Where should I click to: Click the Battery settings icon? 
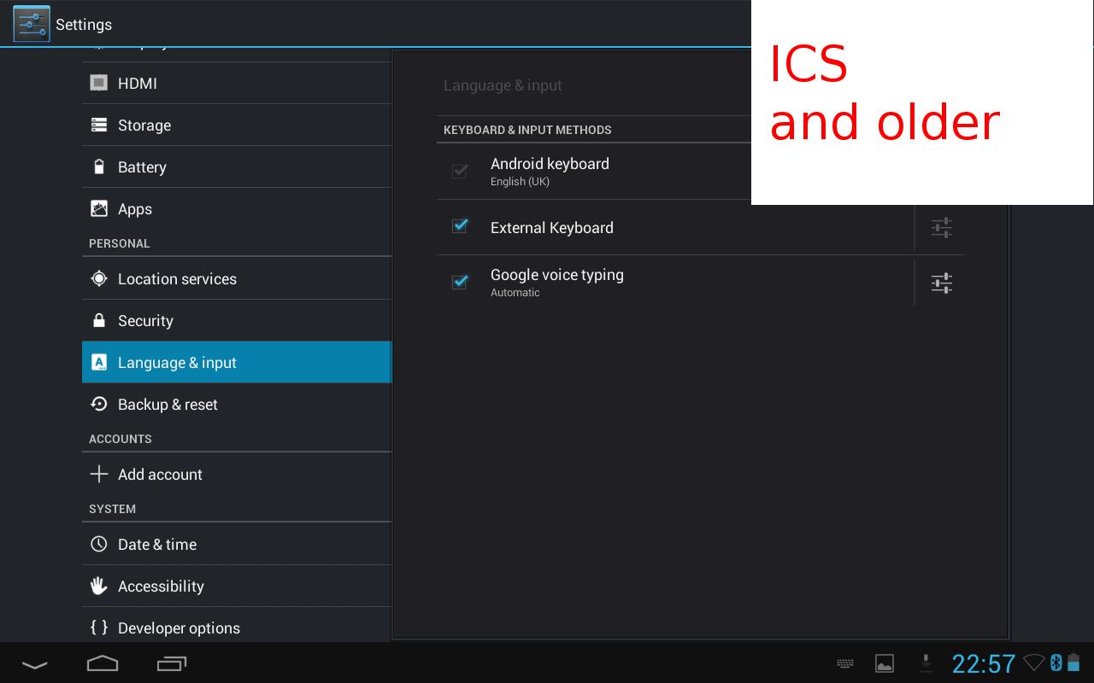click(98, 166)
